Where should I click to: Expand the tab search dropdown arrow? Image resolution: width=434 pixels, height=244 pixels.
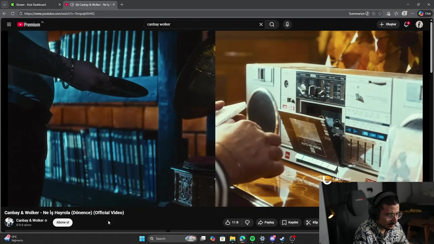pyautogui.click(x=4, y=5)
